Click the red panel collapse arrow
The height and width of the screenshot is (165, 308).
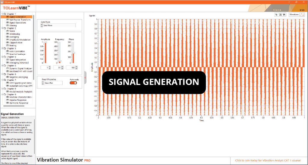[85, 77]
